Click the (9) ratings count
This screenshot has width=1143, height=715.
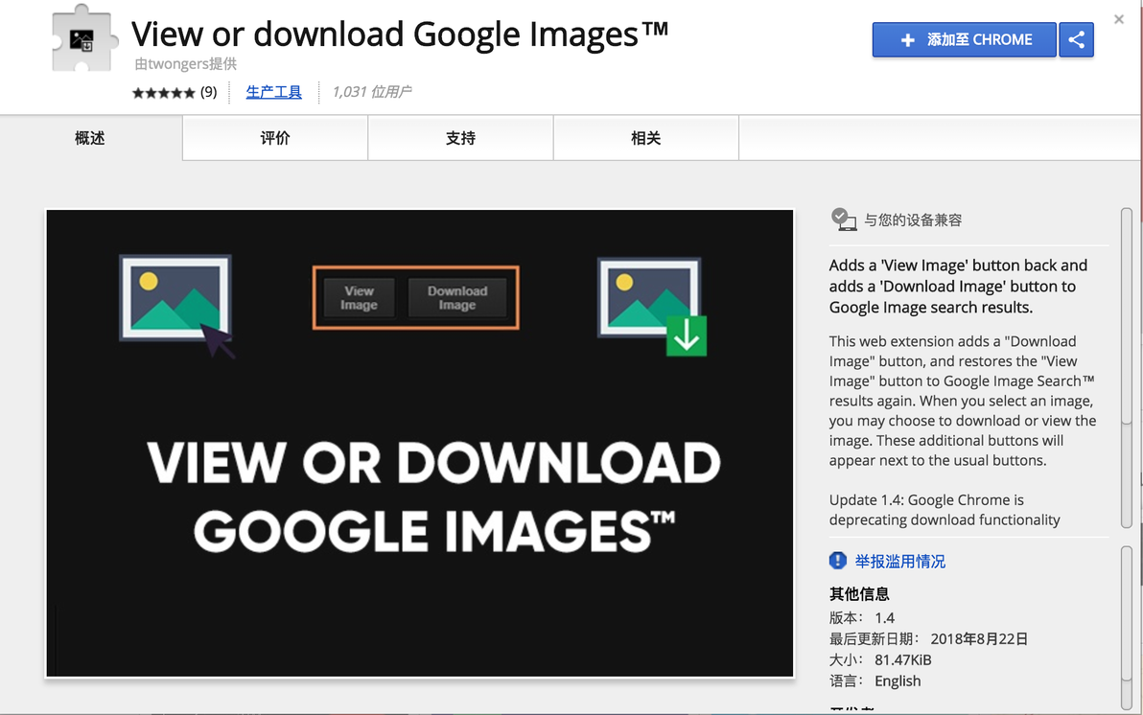[x=208, y=92]
